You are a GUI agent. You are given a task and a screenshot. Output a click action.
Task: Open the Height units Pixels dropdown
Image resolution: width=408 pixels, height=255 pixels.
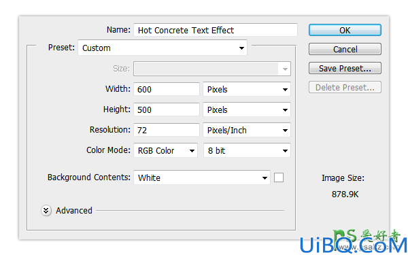247,109
